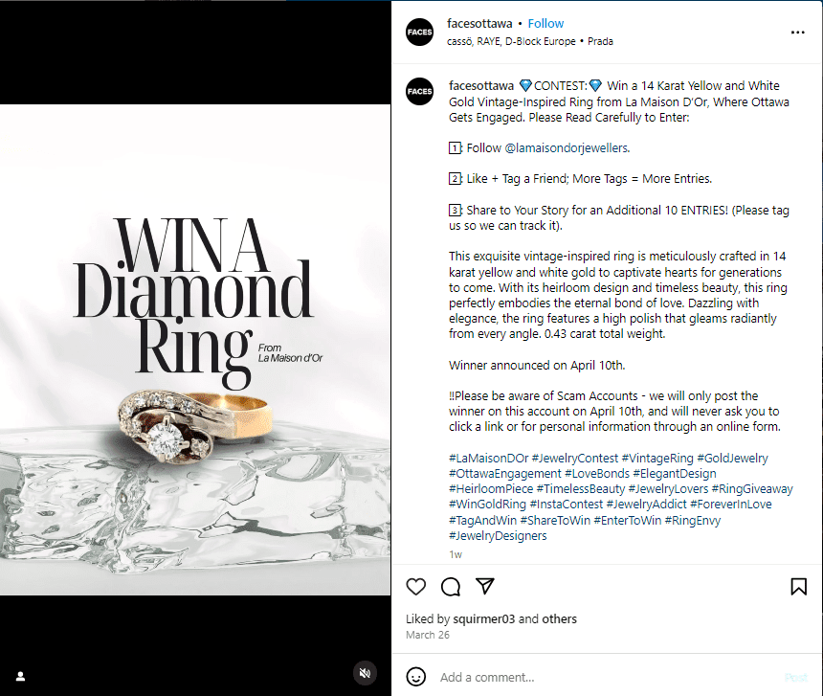Share post with paper plane icon
The height and width of the screenshot is (696, 823).
(x=485, y=586)
